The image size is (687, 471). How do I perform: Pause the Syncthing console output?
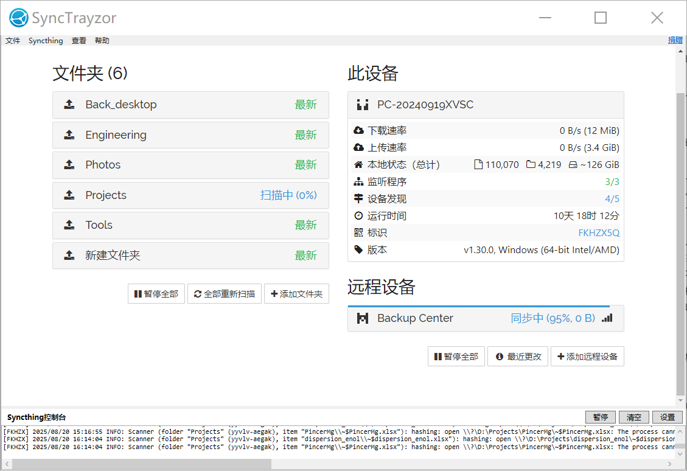coord(600,417)
